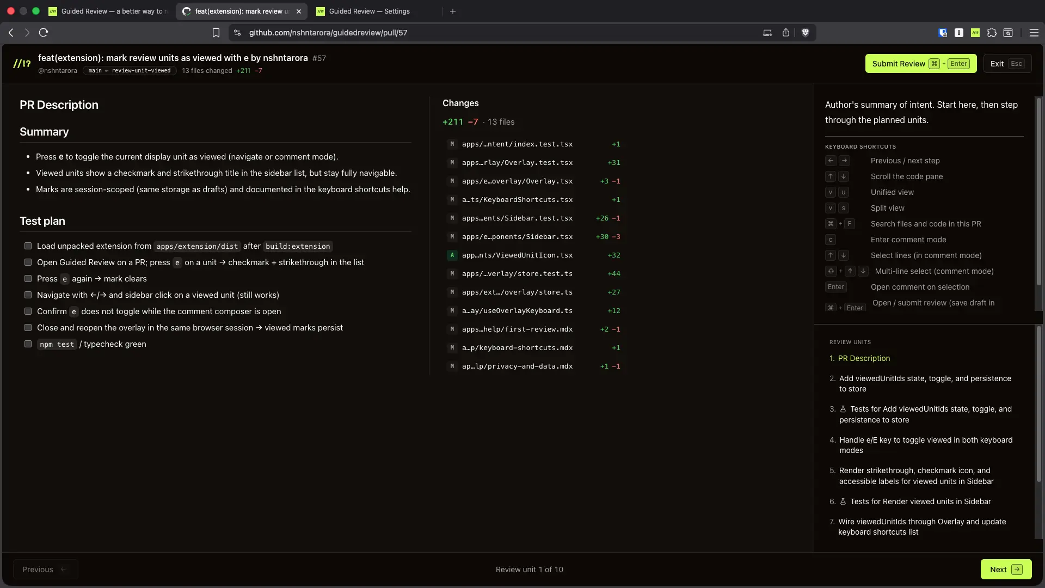Open the Brave shields icon

806,33
